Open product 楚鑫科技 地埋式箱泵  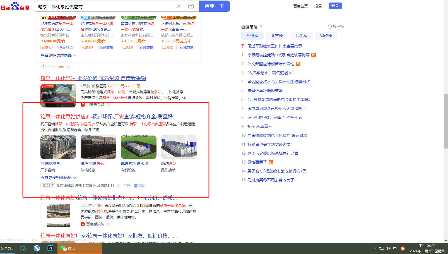[138, 27]
